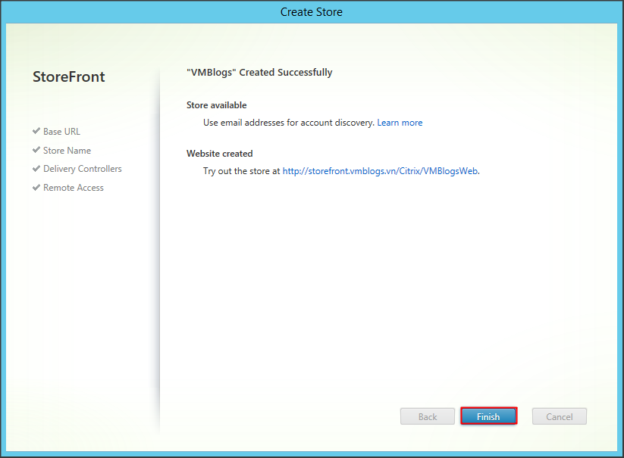Click the Website created section heading
The image size is (624, 458).
pyautogui.click(x=220, y=154)
